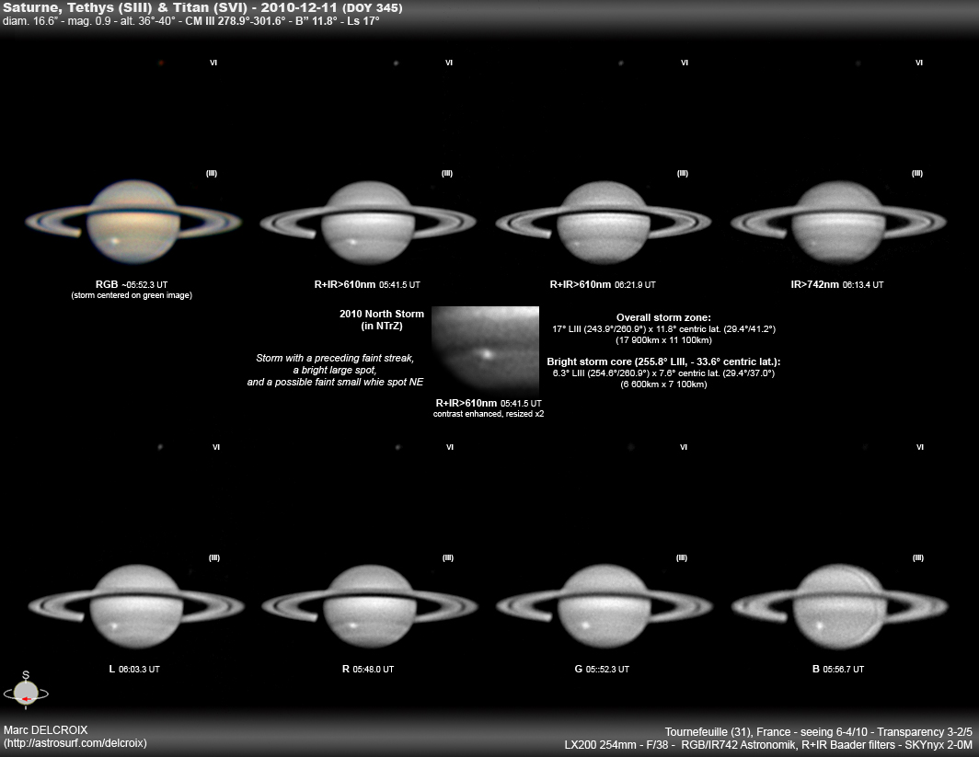Select the R+IR>610nm 06:21.9 UT Saturn image
This screenshot has width=979, height=757.
click(x=604, y=223)
